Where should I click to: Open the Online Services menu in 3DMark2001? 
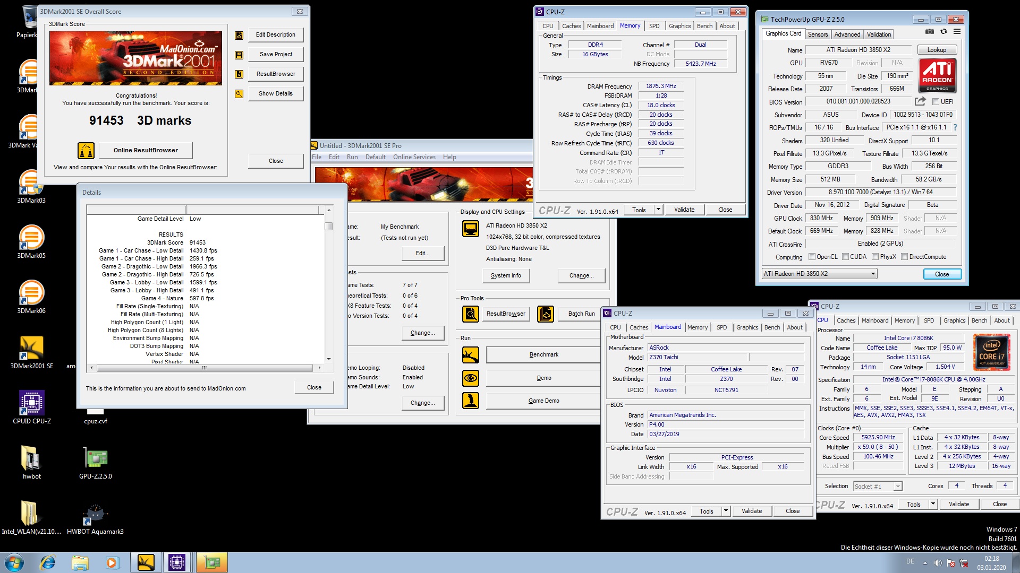pyautogui.click(x=414, y=157)
